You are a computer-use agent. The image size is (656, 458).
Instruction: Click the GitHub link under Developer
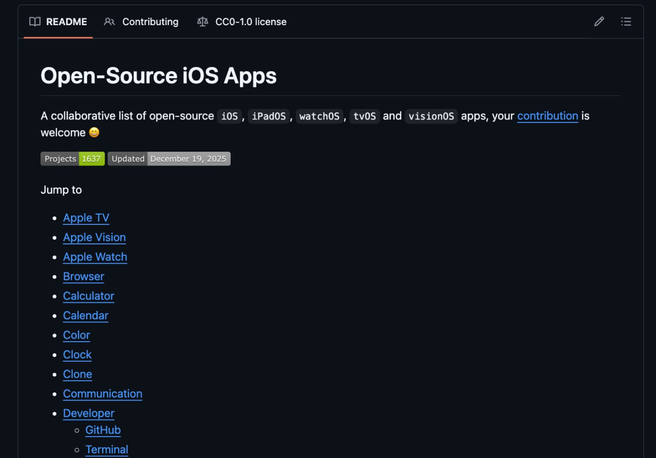102,430
